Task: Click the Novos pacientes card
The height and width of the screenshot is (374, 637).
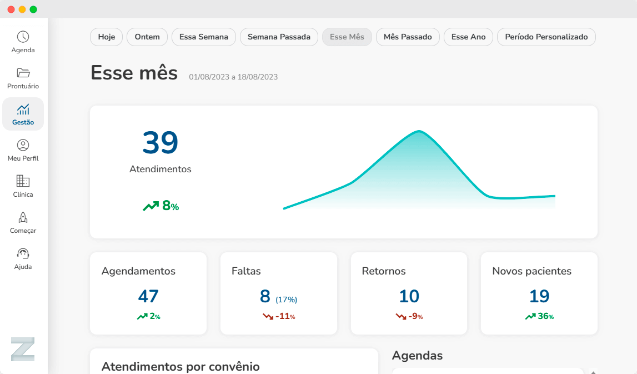Action: click(x=539, y=293)
